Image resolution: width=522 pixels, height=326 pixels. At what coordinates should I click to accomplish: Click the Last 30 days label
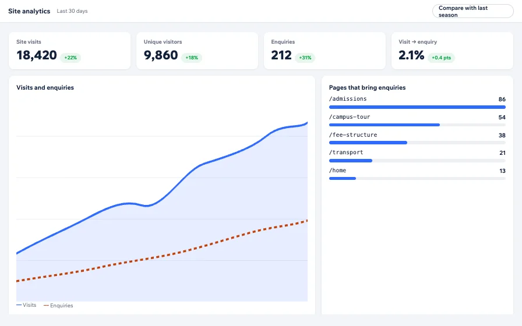[72, 11]
